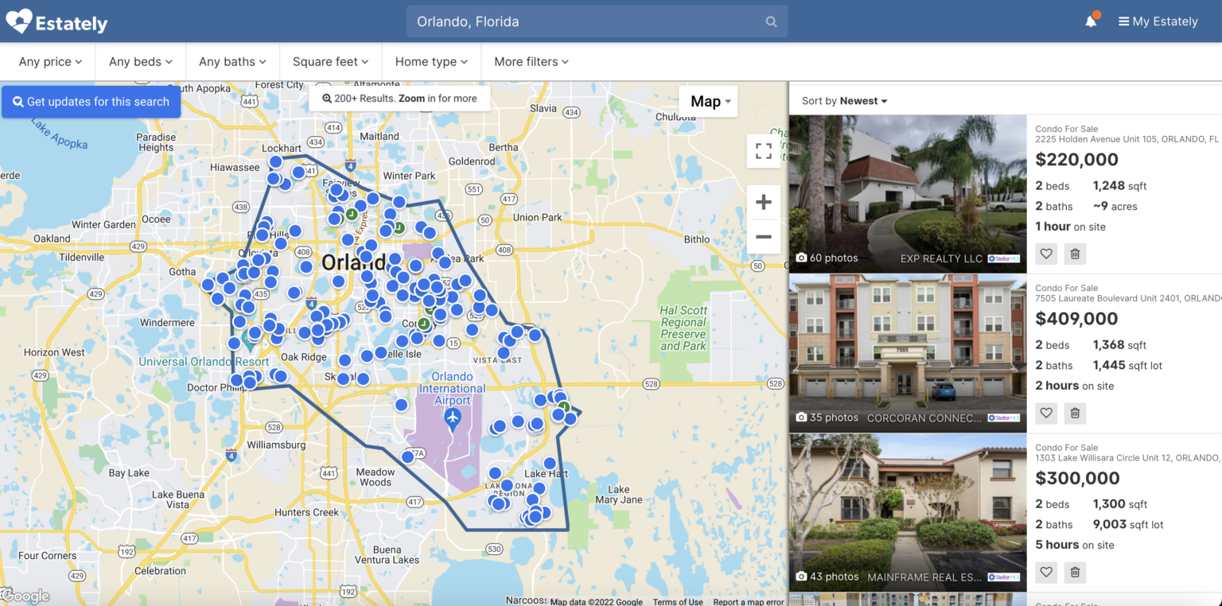Viewport: 1222px width, 606px height.
Task: Zoom in using the map plus button
Action: click(x=763, y=201)
